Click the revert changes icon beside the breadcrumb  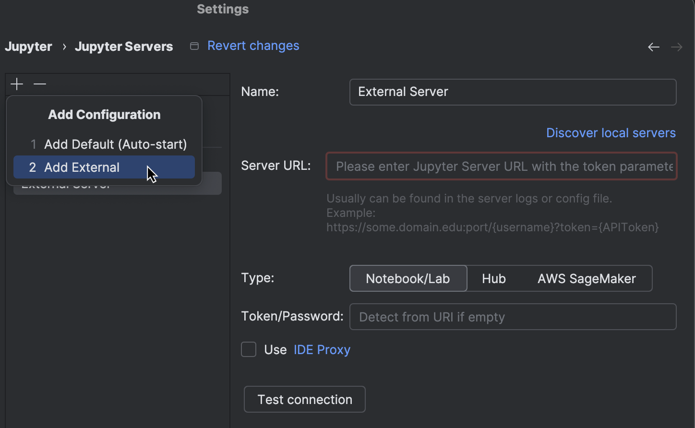pos(194,46)
